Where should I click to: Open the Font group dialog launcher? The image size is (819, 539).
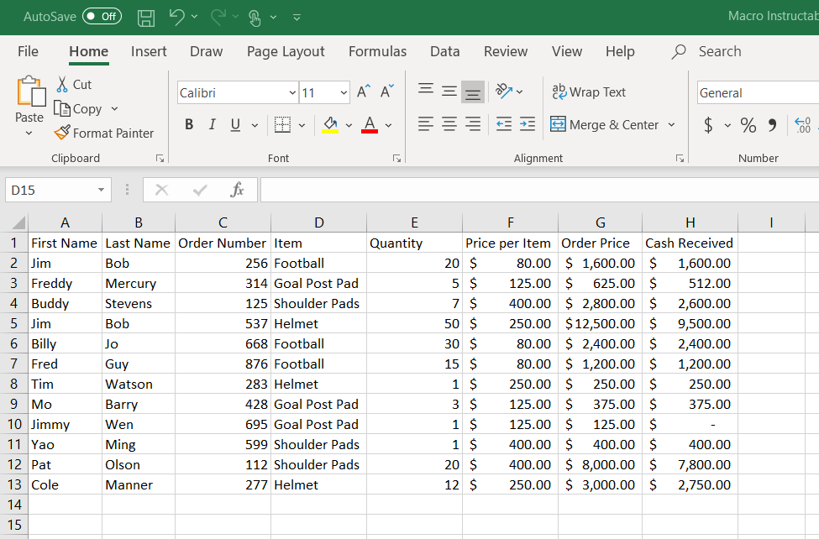(396, 158)
